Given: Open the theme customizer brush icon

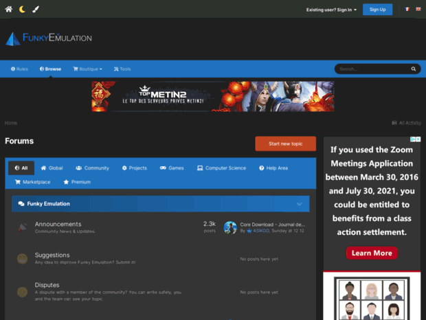Looking at the screenshot, I should [36, 10].
